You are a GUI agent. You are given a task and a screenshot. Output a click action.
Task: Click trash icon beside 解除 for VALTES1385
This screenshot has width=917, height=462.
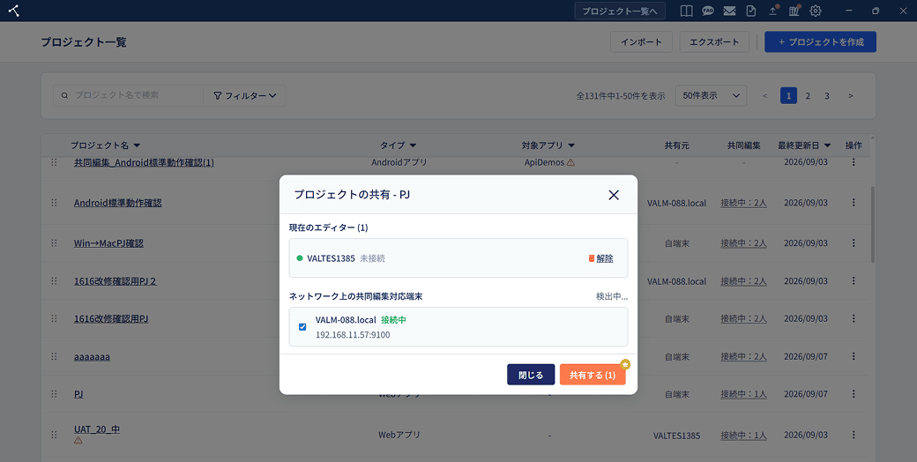click(592, 258)
